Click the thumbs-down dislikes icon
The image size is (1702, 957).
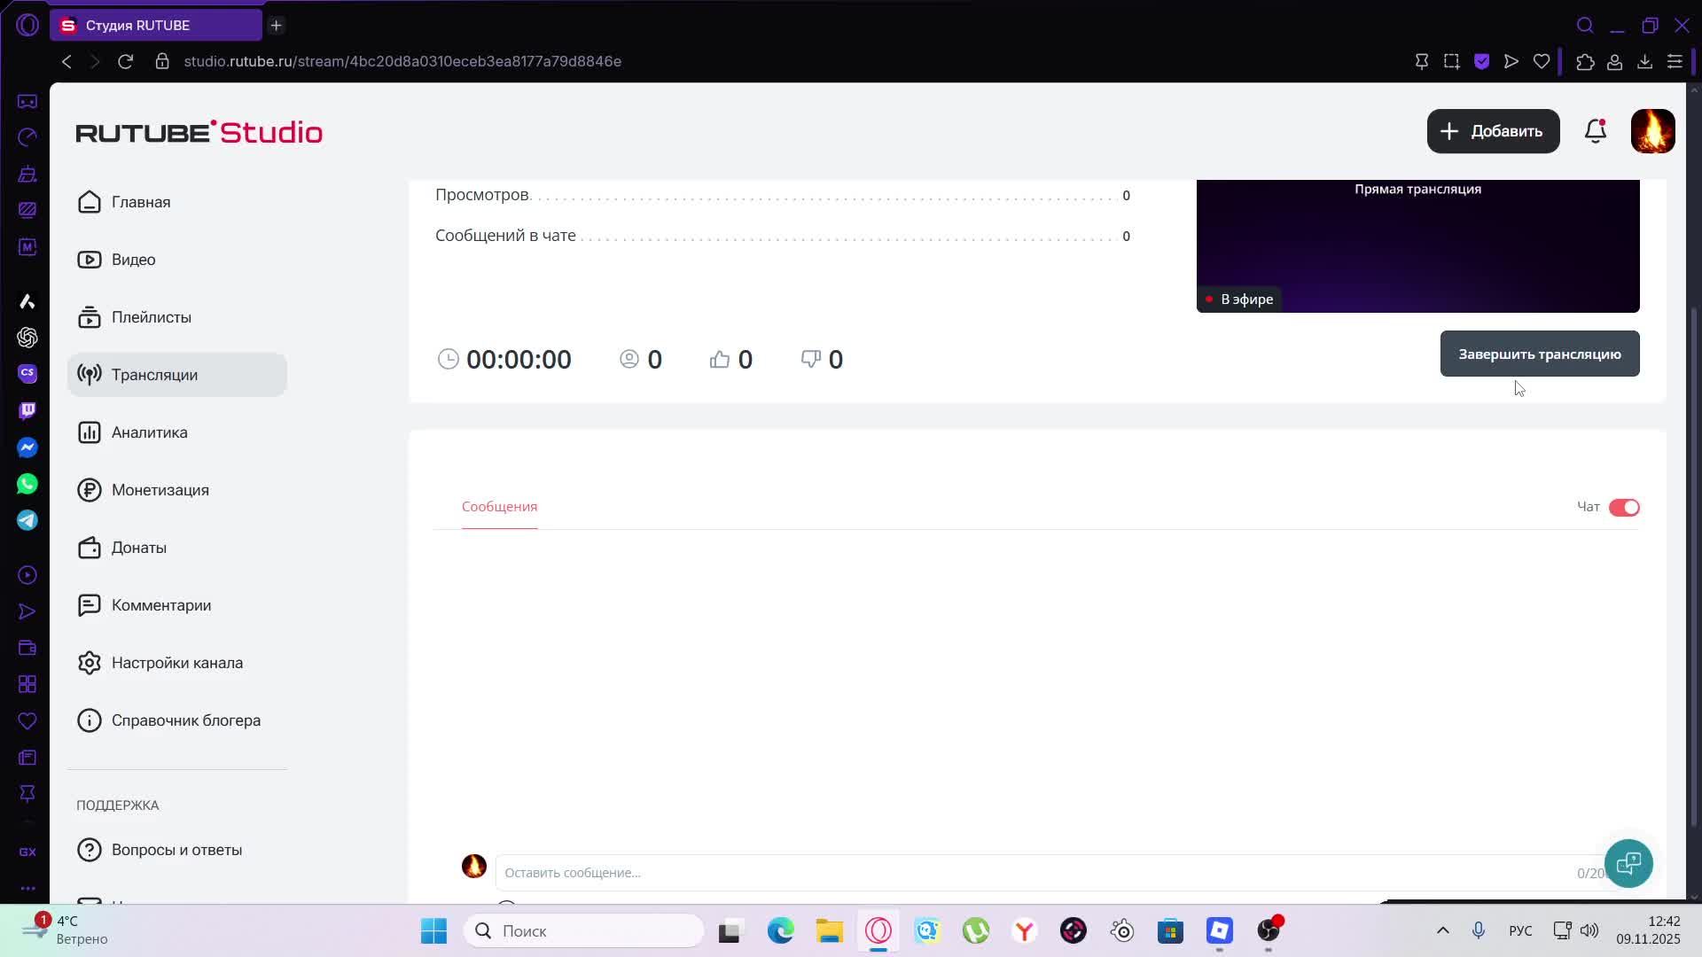pyautogui.click(x=810, y=359)
